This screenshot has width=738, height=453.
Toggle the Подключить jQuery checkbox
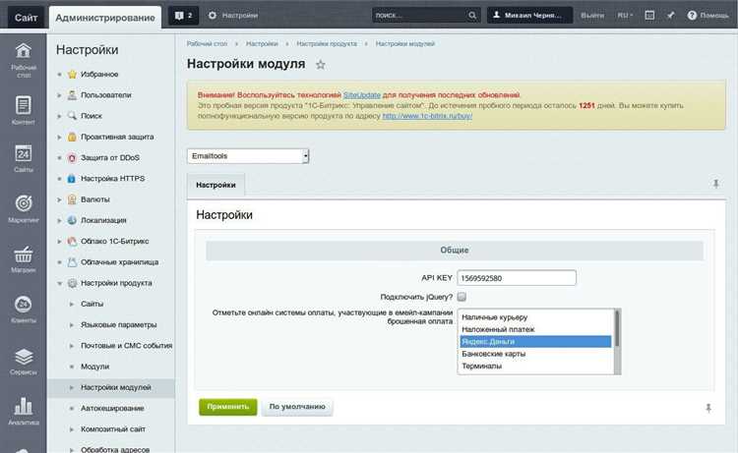[x=461, y=297]
